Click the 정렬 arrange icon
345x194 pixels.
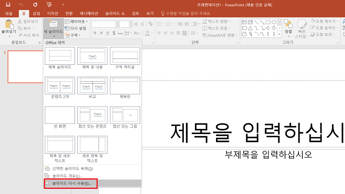pos(288,24)
